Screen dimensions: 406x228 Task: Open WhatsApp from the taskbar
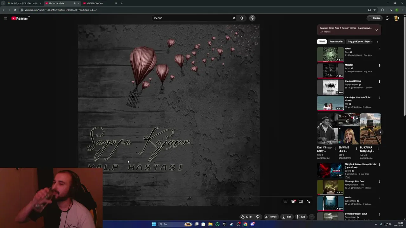(x=217, y=224)
